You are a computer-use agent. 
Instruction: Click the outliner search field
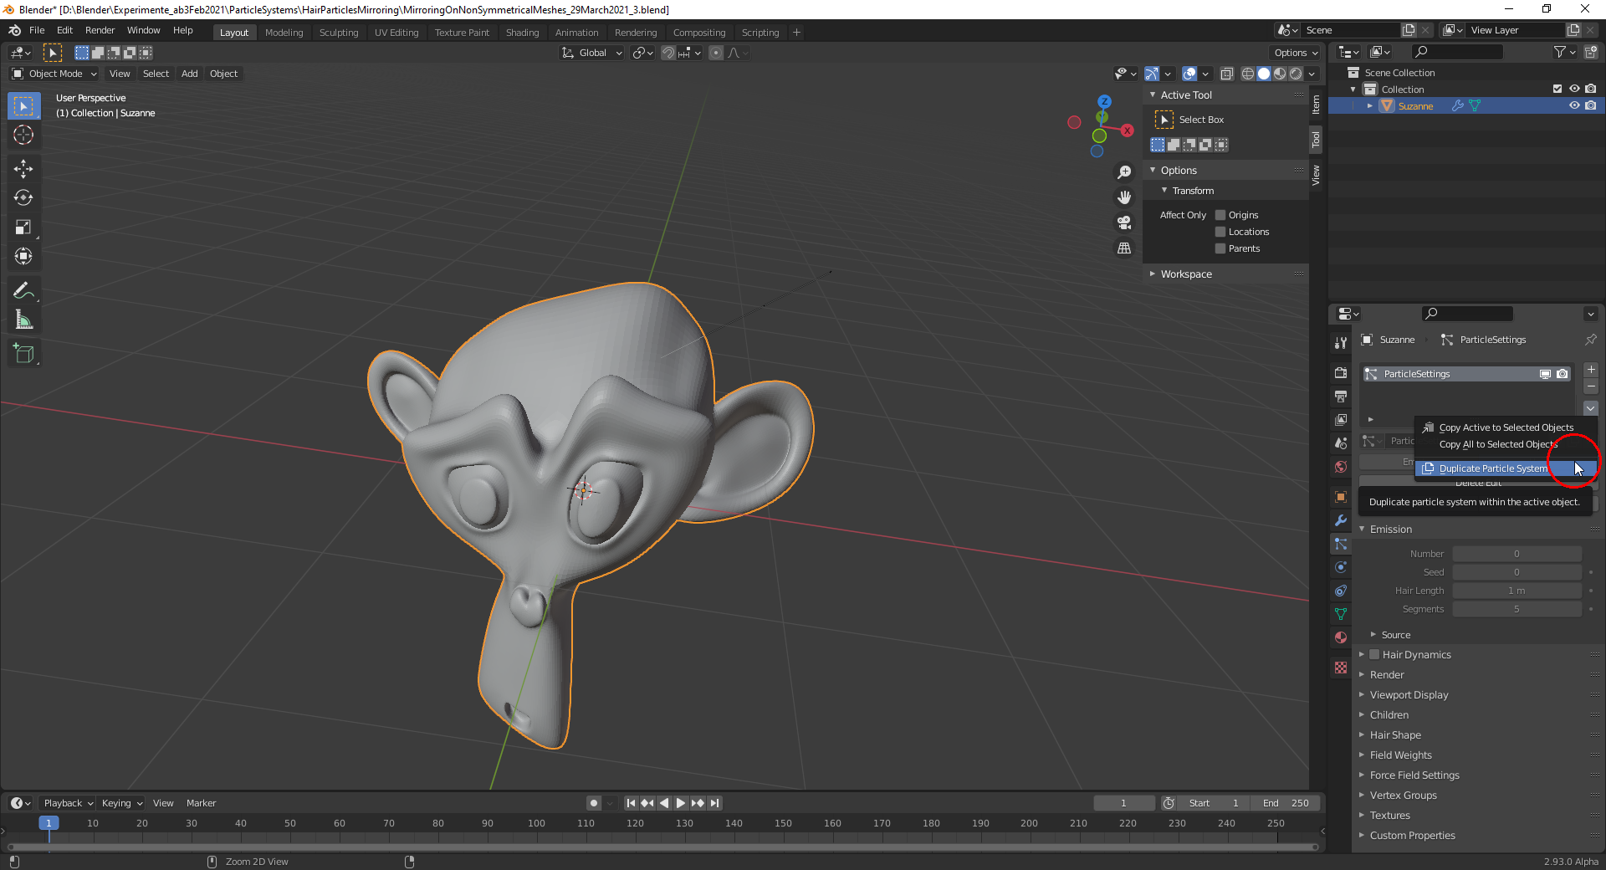[x=1456, y=52]
